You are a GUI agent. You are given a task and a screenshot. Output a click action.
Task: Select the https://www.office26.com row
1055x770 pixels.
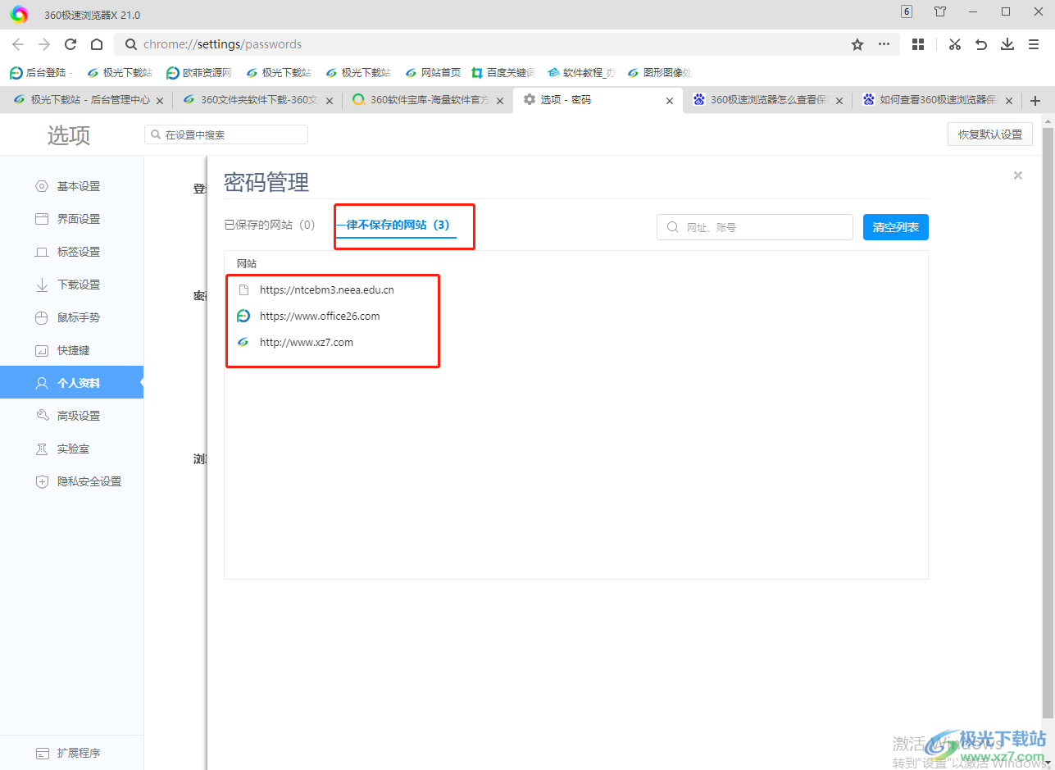click(x=575, y=316)
